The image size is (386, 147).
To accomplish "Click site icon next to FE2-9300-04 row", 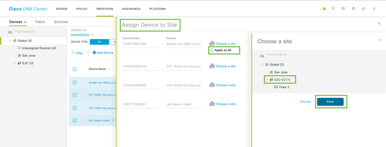I will 212,85.
